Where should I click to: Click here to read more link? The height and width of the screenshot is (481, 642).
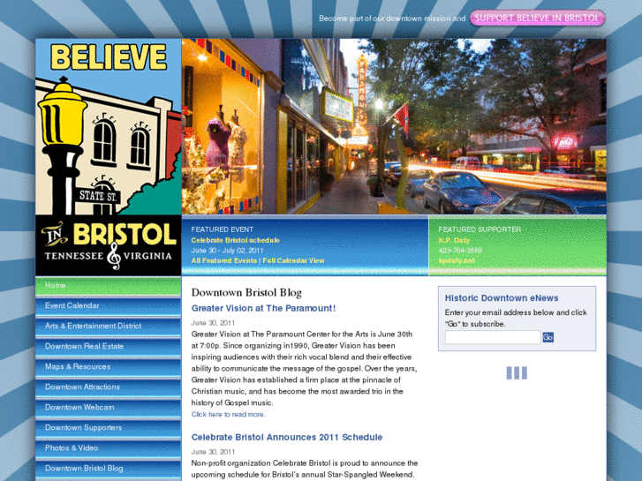(228, 414)
